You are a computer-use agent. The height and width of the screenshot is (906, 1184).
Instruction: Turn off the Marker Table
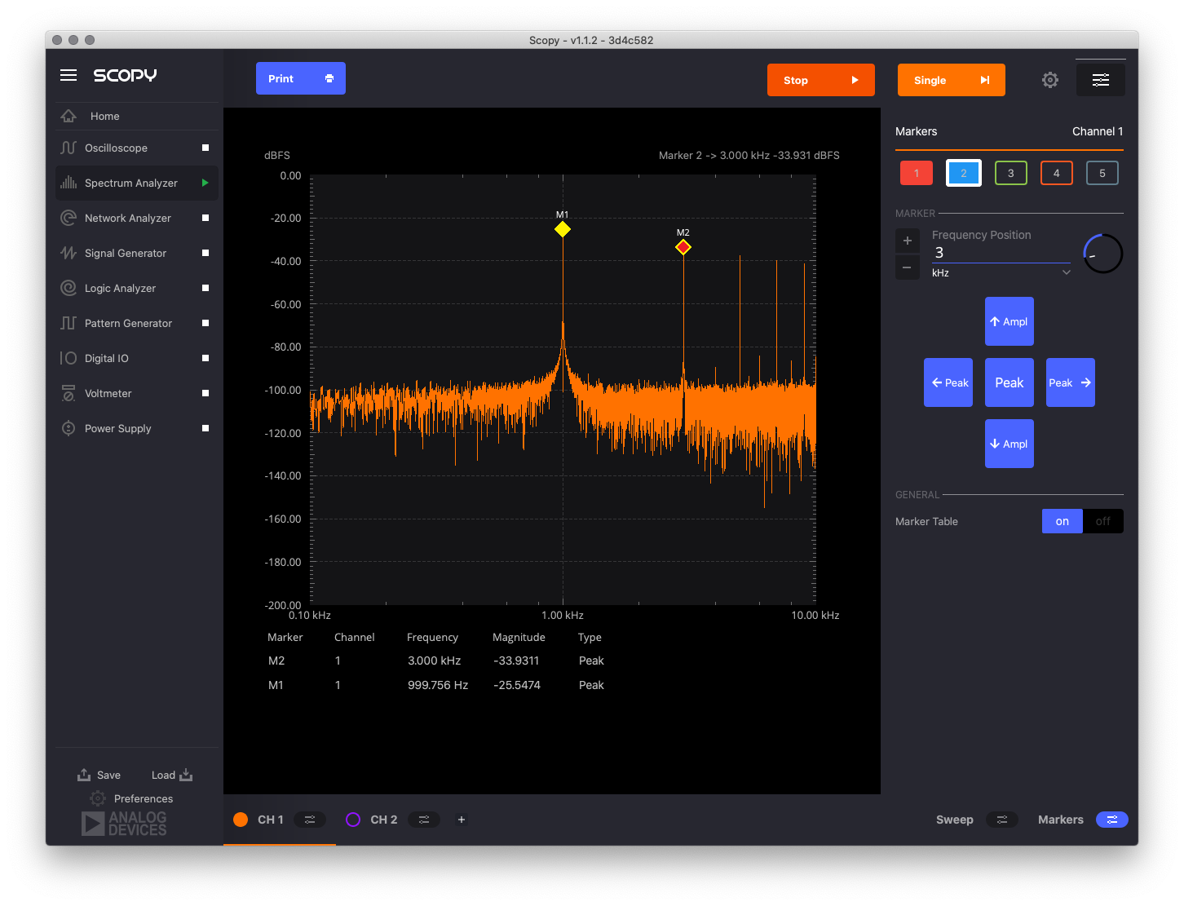tap(1102, 521)
